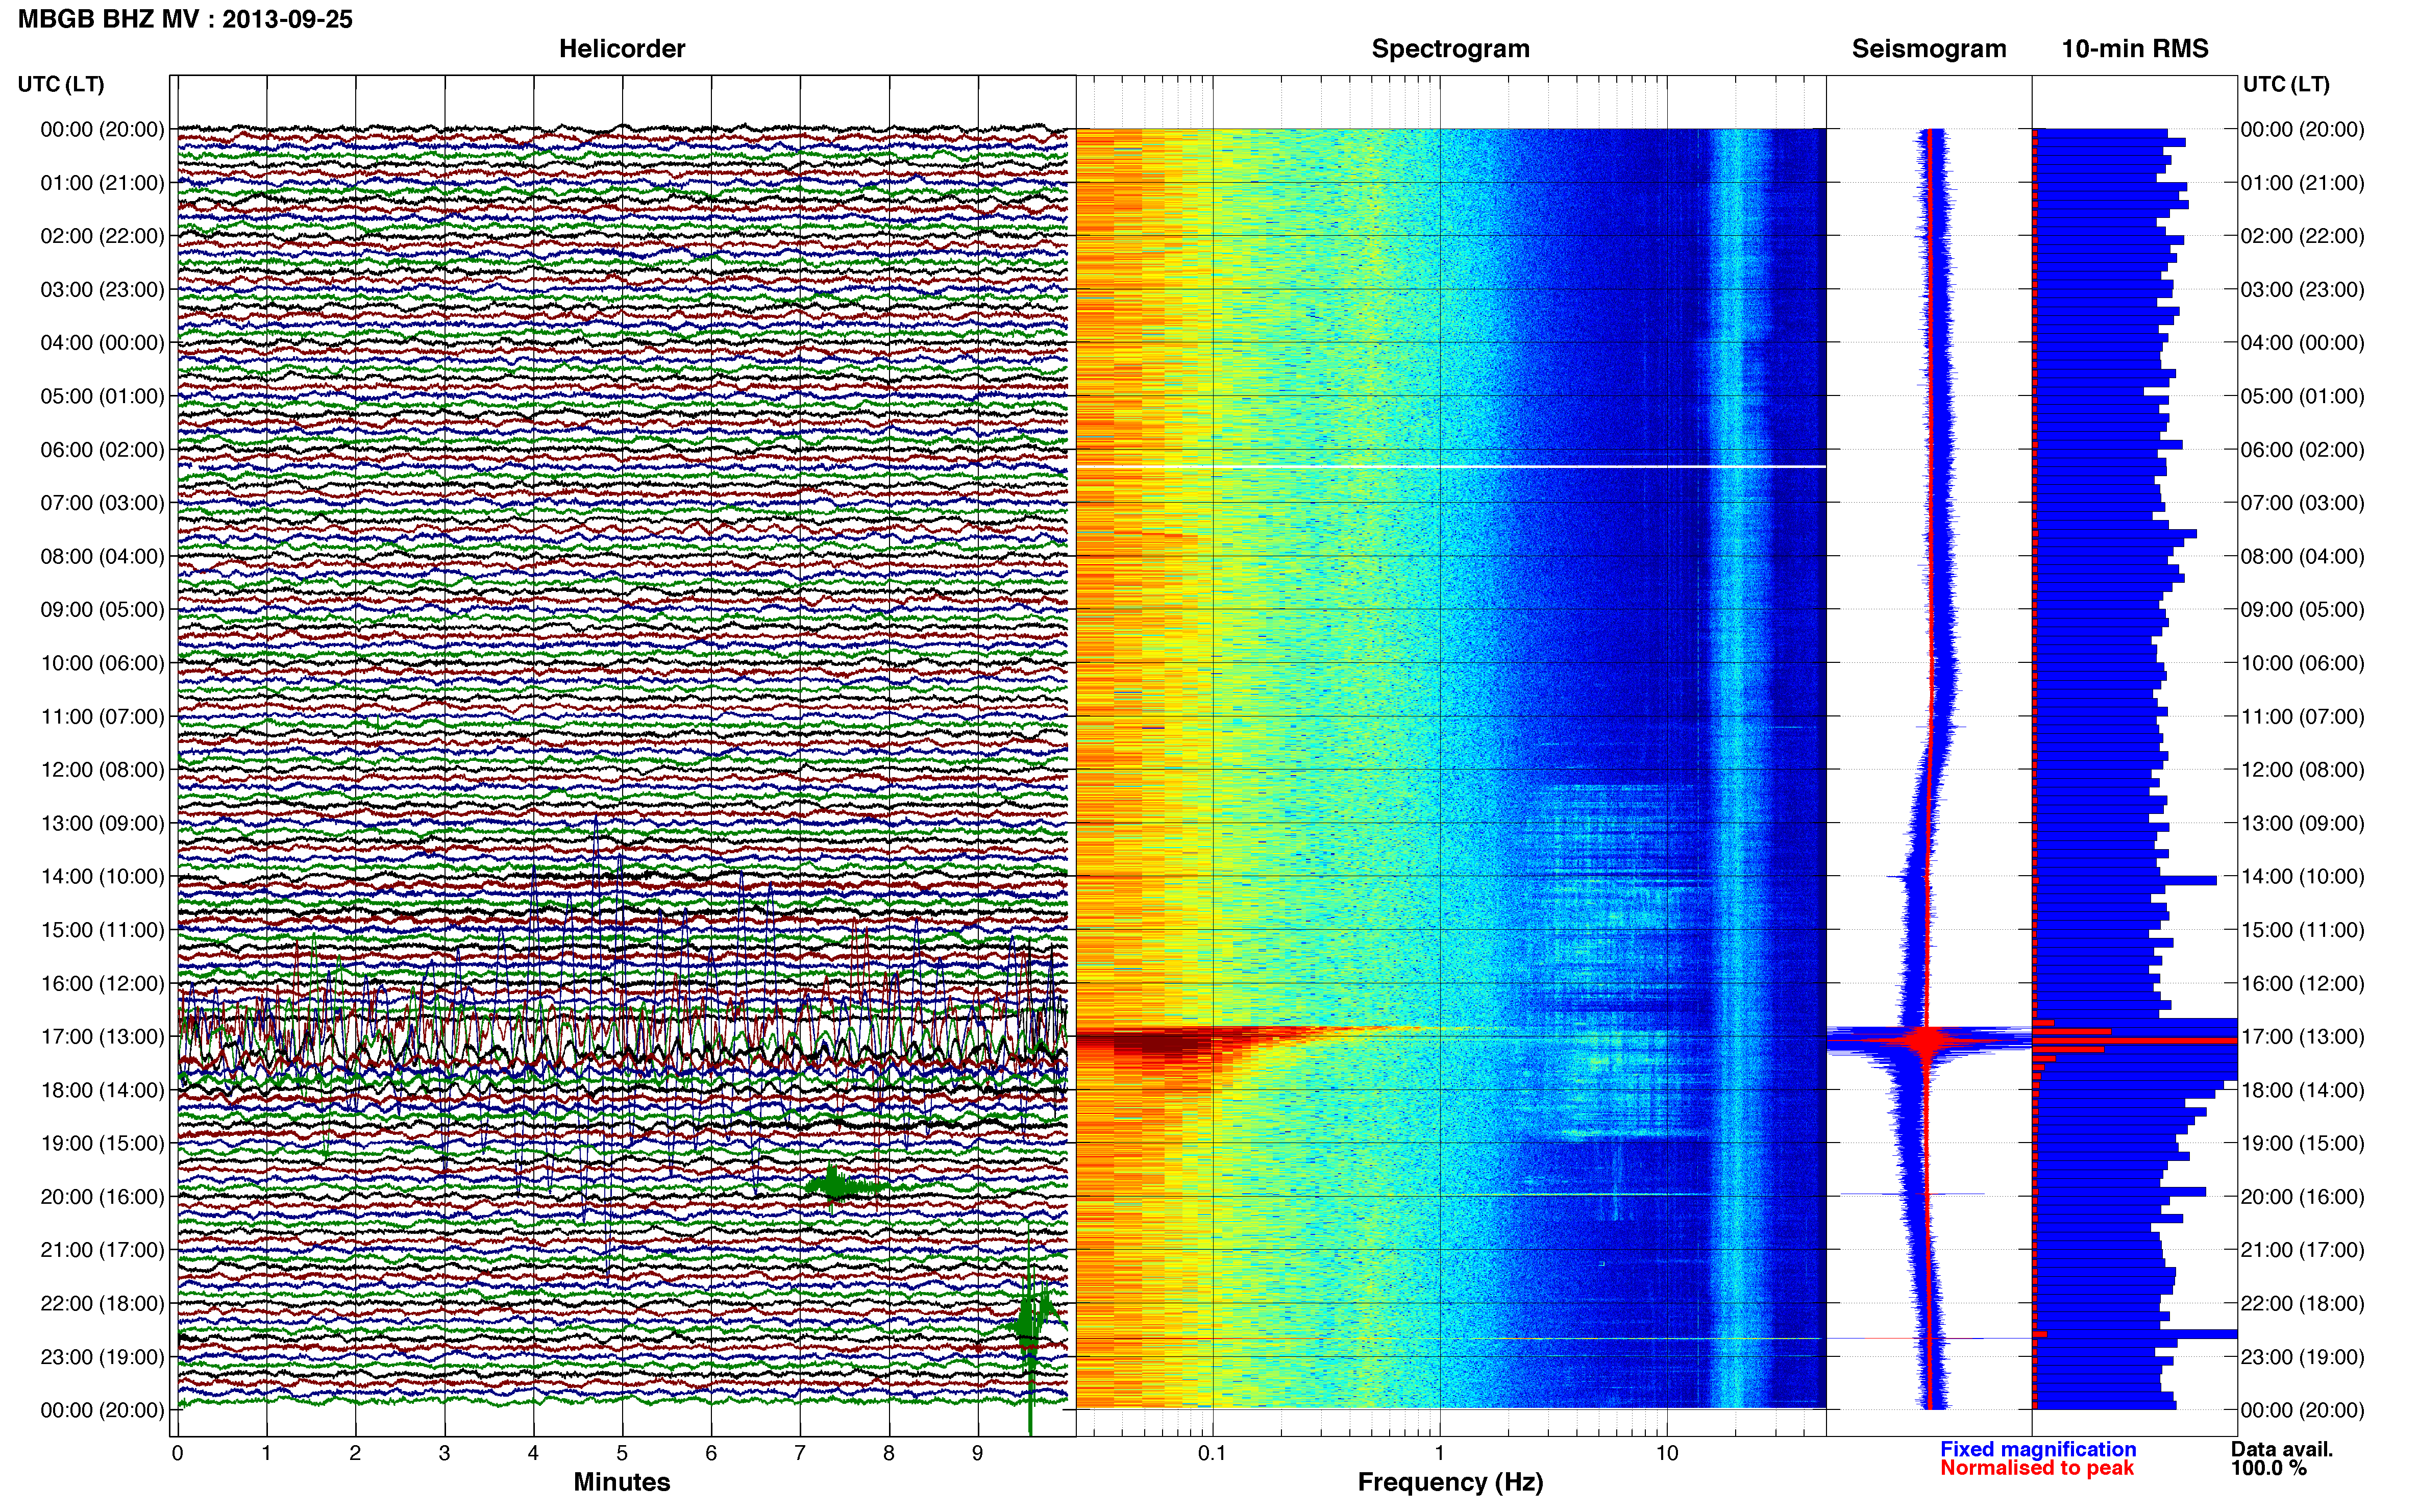This screenshot has height=1512, width=2419.
Task: Click the '5' minutes tick label
Action: 622,1453
